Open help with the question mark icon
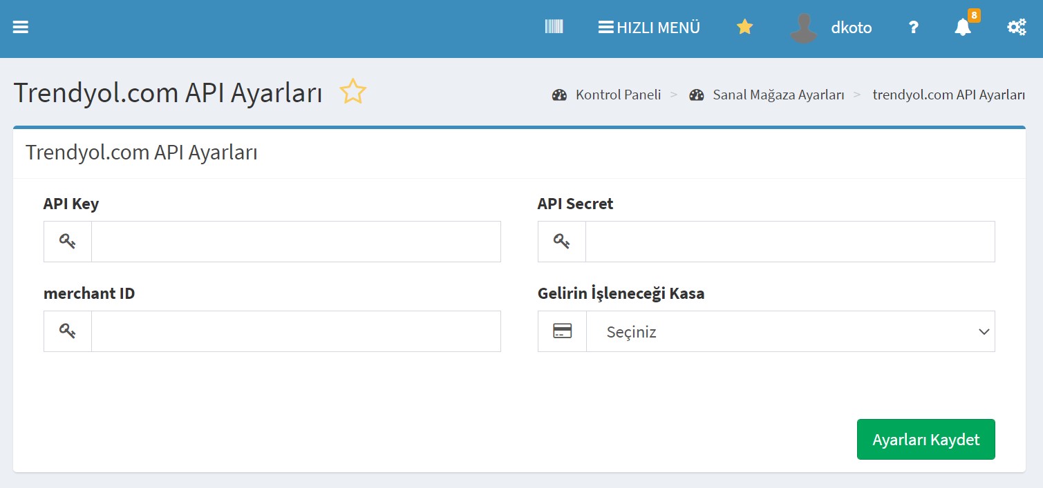Image resolution: width=1043 pixels, height=488 pixels. [913, 28]
